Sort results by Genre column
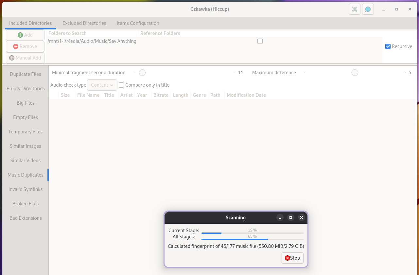Image resolution: width=419 pixels, height=275 pixels. [x=199, y=95]
